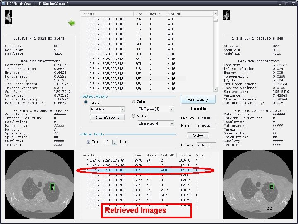Select the Markov radio button
The height and width of the screenshot is (224, 298).
click(x=133, y=116)
